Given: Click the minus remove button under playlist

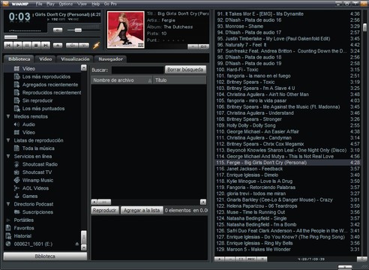Looking at the screenshot, I should tap(230, 259).
